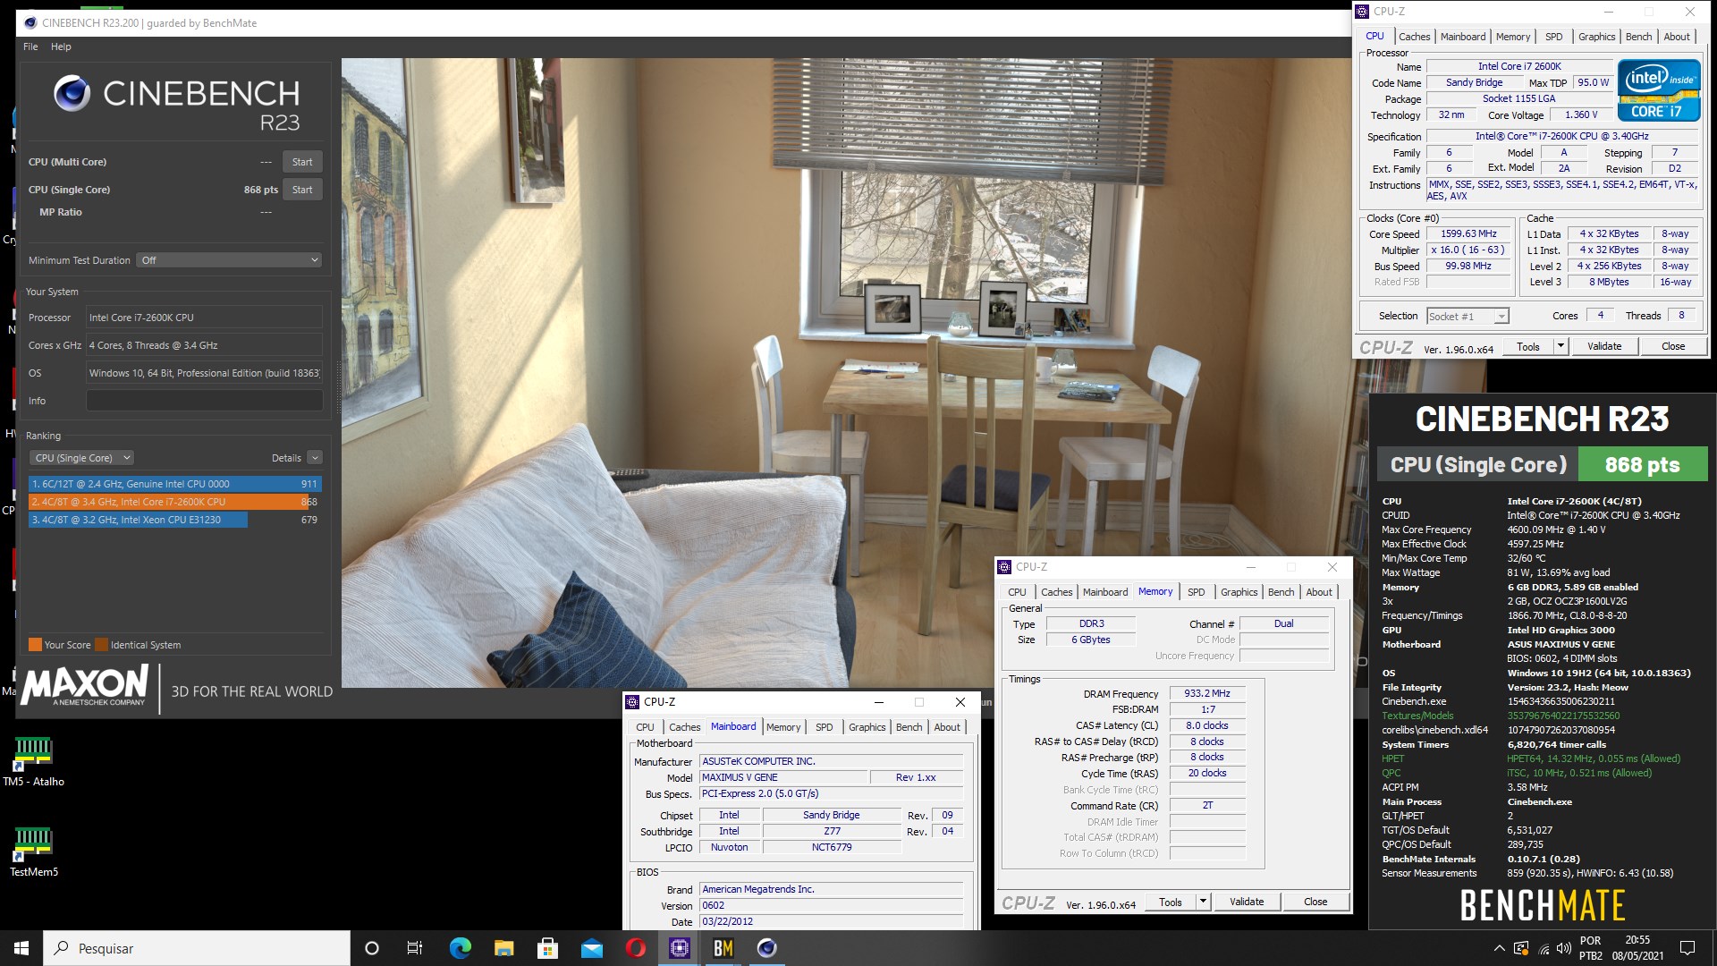The height and width of the screenshot is (966, 1717).
Task: Open Mail app taskbar icon
Action: pos(591,948)
